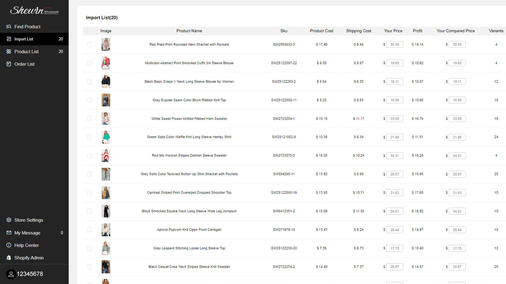
Task: Select the Green Waffle Knit Henley Shirt checkbox
Action: click(89, 137)
